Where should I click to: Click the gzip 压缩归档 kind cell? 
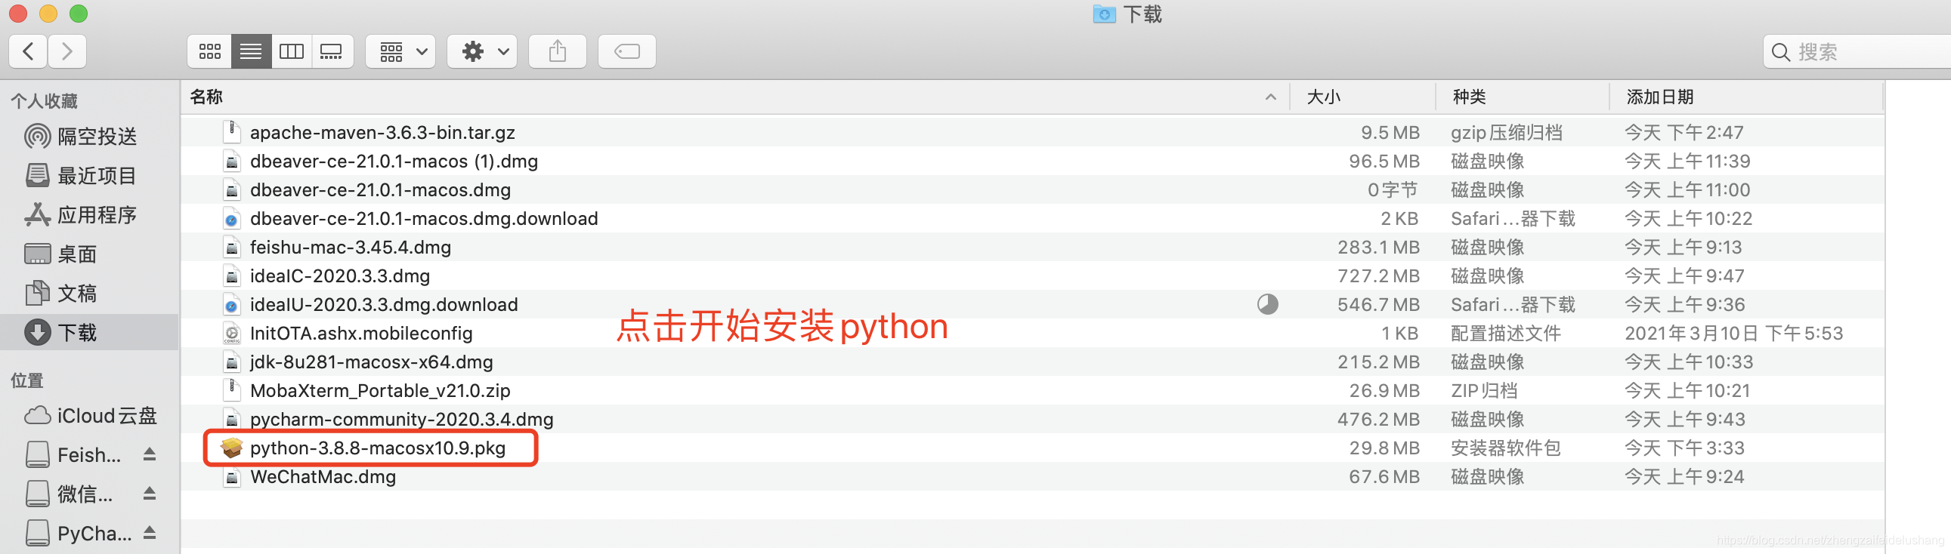[1507, 132]
